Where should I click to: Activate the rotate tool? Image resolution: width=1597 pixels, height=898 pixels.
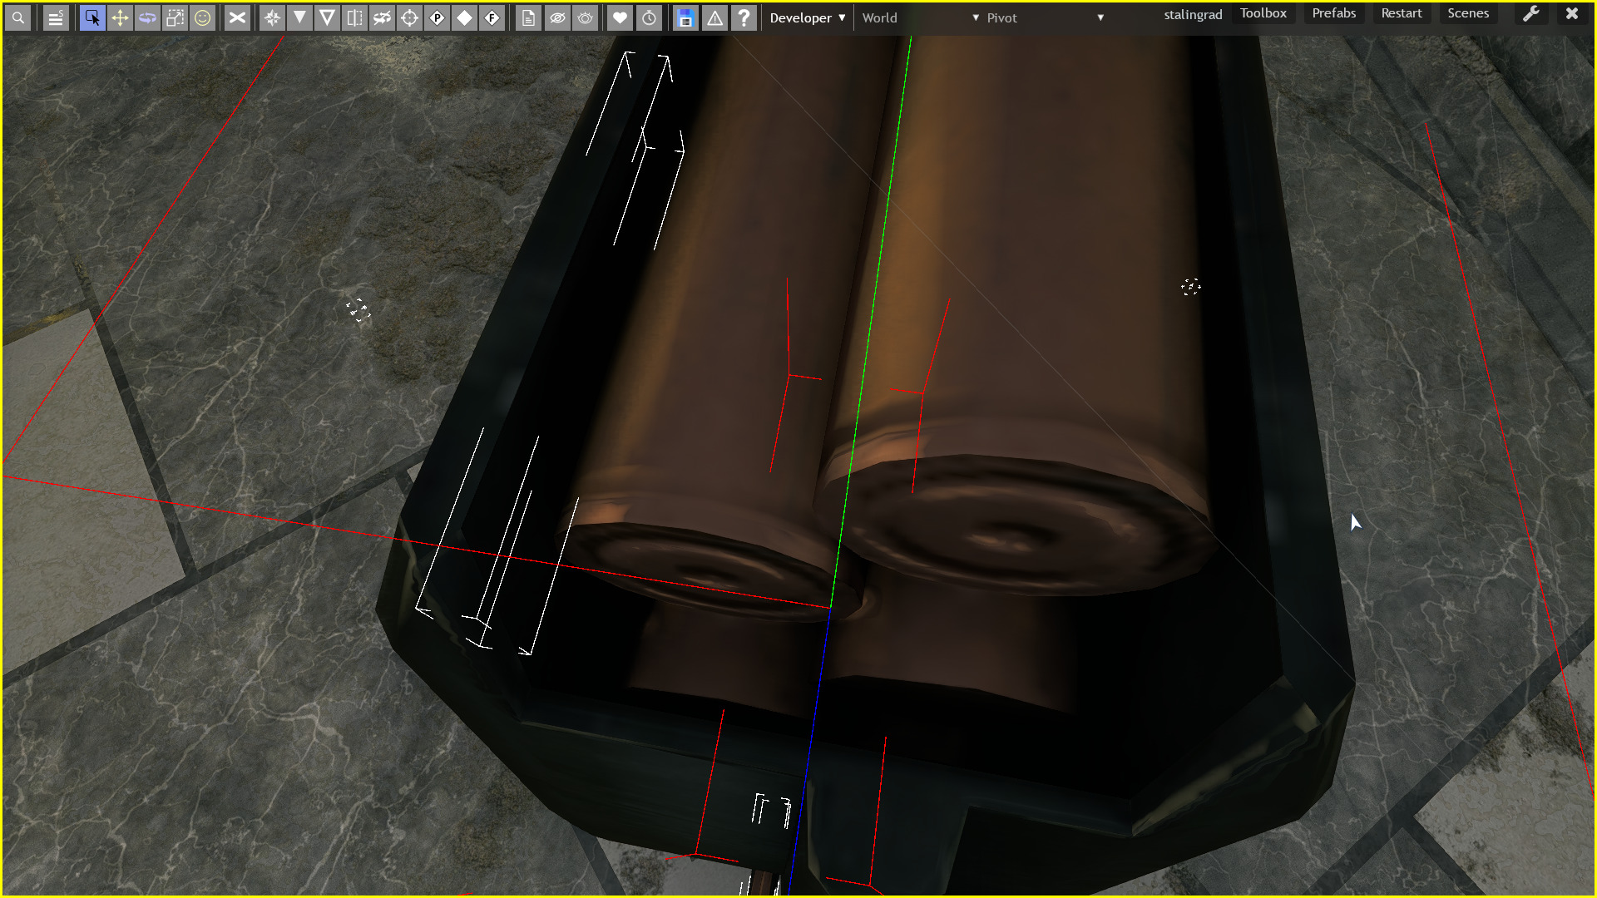click(x=147, y=17)
